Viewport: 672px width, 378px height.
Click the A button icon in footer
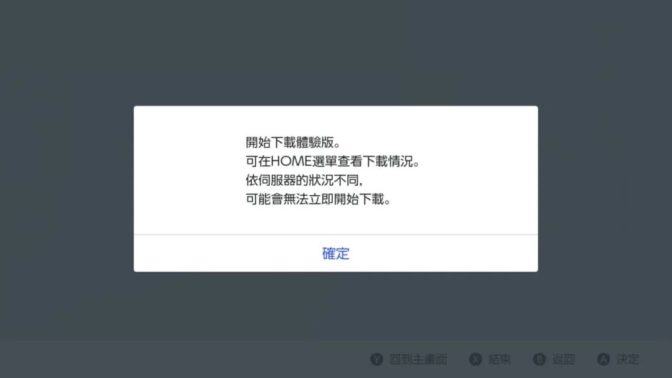pyautogui.click(x=604, y=359)
